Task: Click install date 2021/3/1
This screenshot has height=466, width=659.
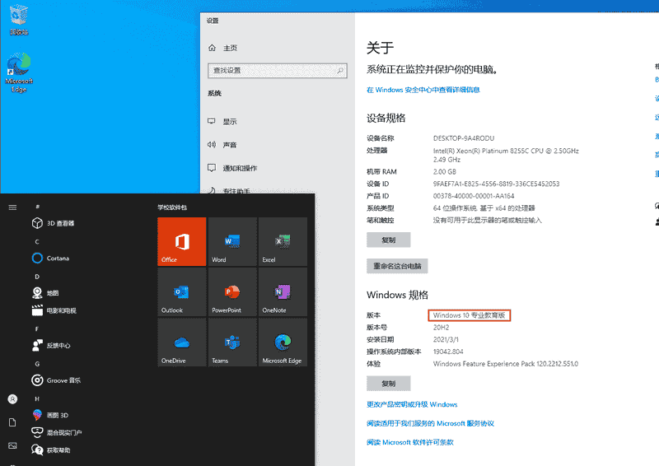Action: pyautogui.click(x=446, y=339)
